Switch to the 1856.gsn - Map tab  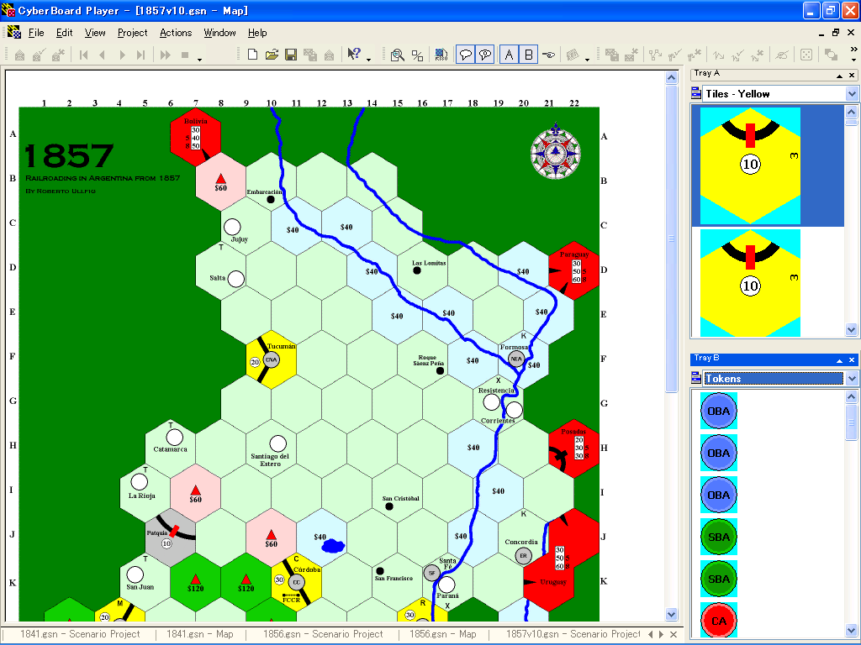coord(442,634)
